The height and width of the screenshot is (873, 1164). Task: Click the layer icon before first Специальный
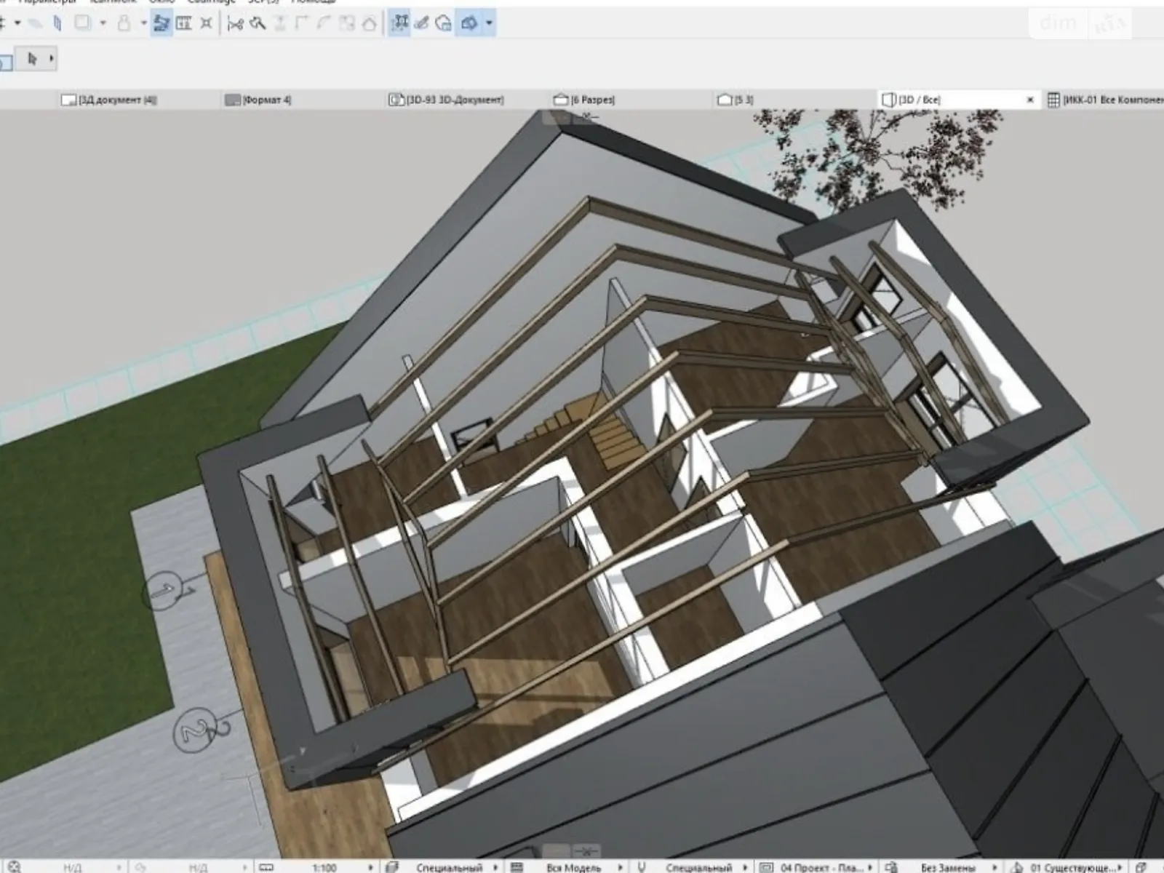pyautogui.click(x=392, y=867)
